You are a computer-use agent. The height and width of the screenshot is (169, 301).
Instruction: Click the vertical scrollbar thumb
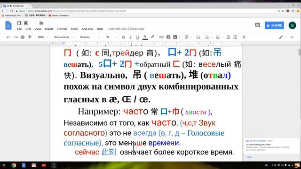299,52
